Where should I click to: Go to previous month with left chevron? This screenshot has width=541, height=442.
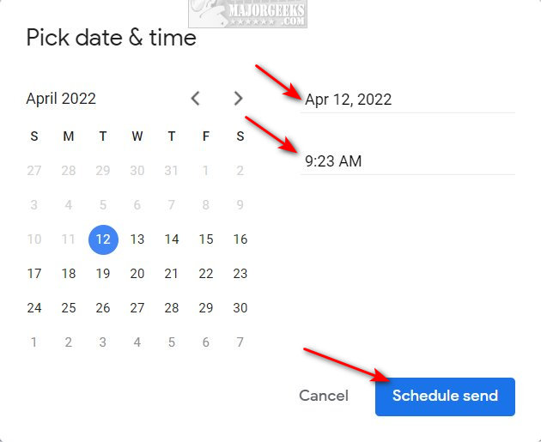click(195, 99)
